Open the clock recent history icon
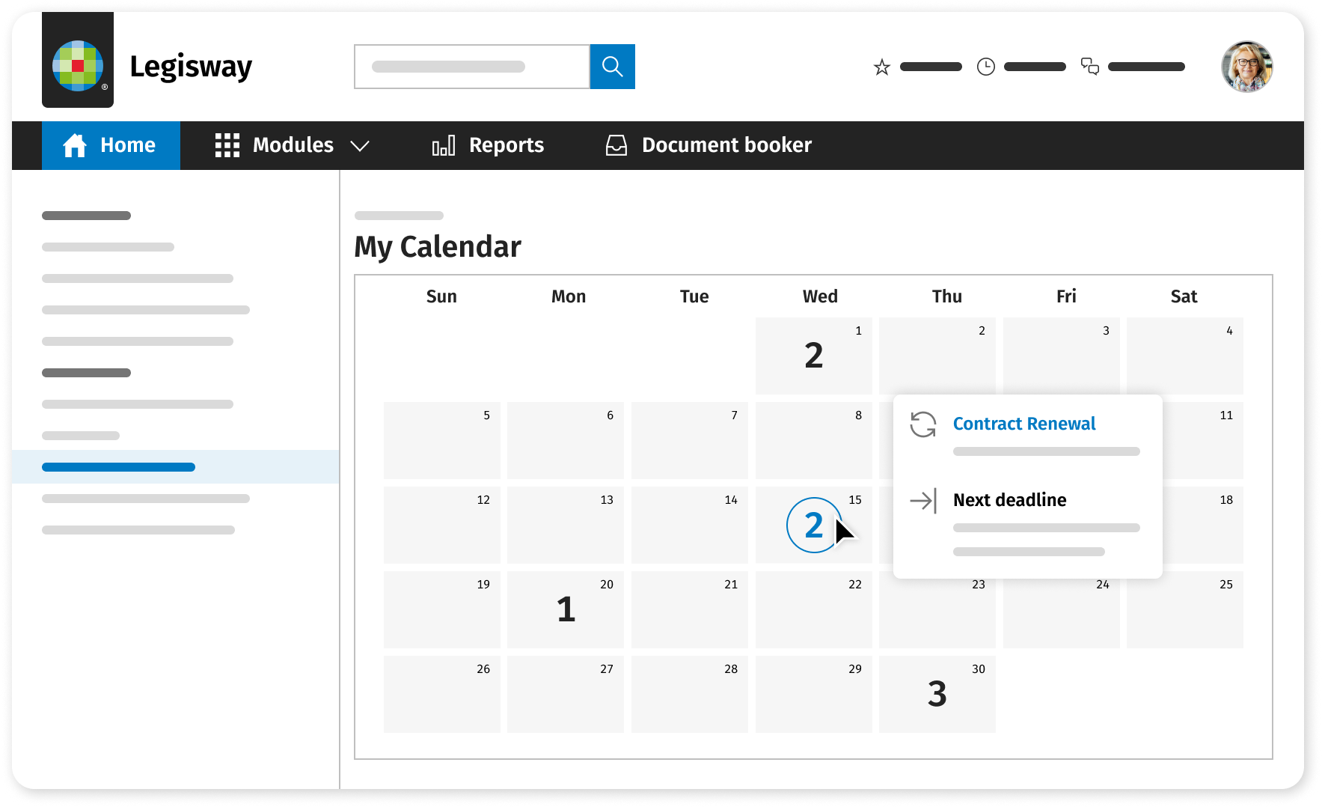Viewport: 1322px width, 807px height. coord(986,67)
